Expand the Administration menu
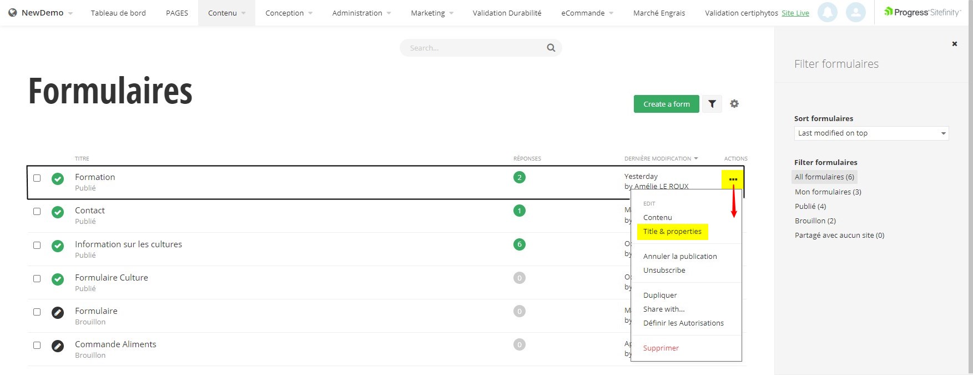Viewport: 973px width, 375px height. click(x=361, y=13)
